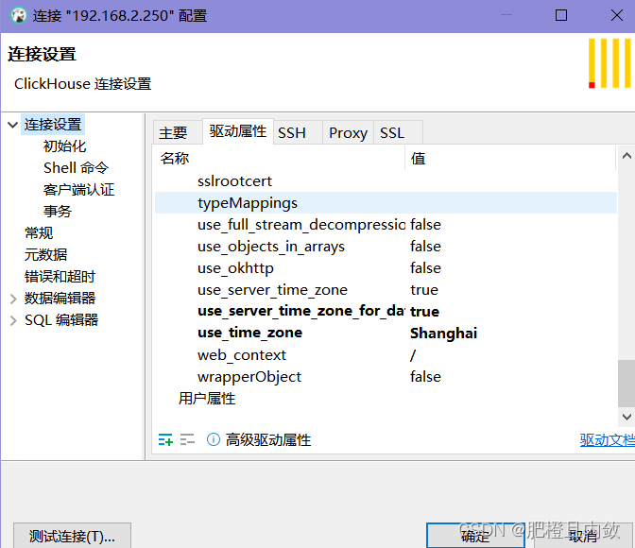Click the add property icon with green plus
635x548 pixels.
point(165,439)
